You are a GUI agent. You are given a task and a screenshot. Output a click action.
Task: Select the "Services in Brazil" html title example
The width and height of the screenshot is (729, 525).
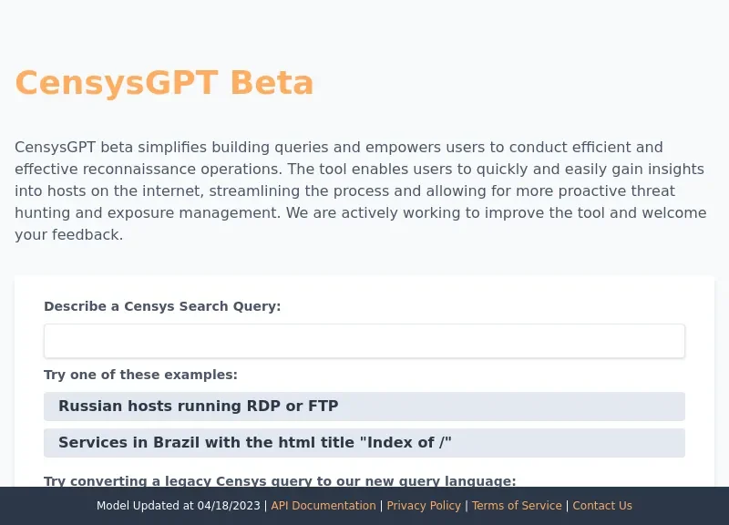pos(364,442)
